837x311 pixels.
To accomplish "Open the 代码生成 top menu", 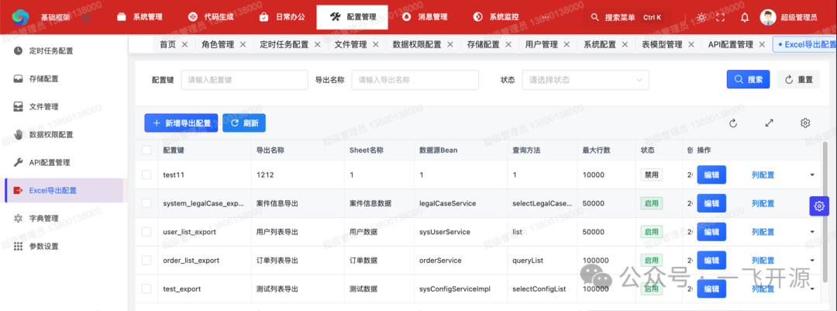I will 211,17.
